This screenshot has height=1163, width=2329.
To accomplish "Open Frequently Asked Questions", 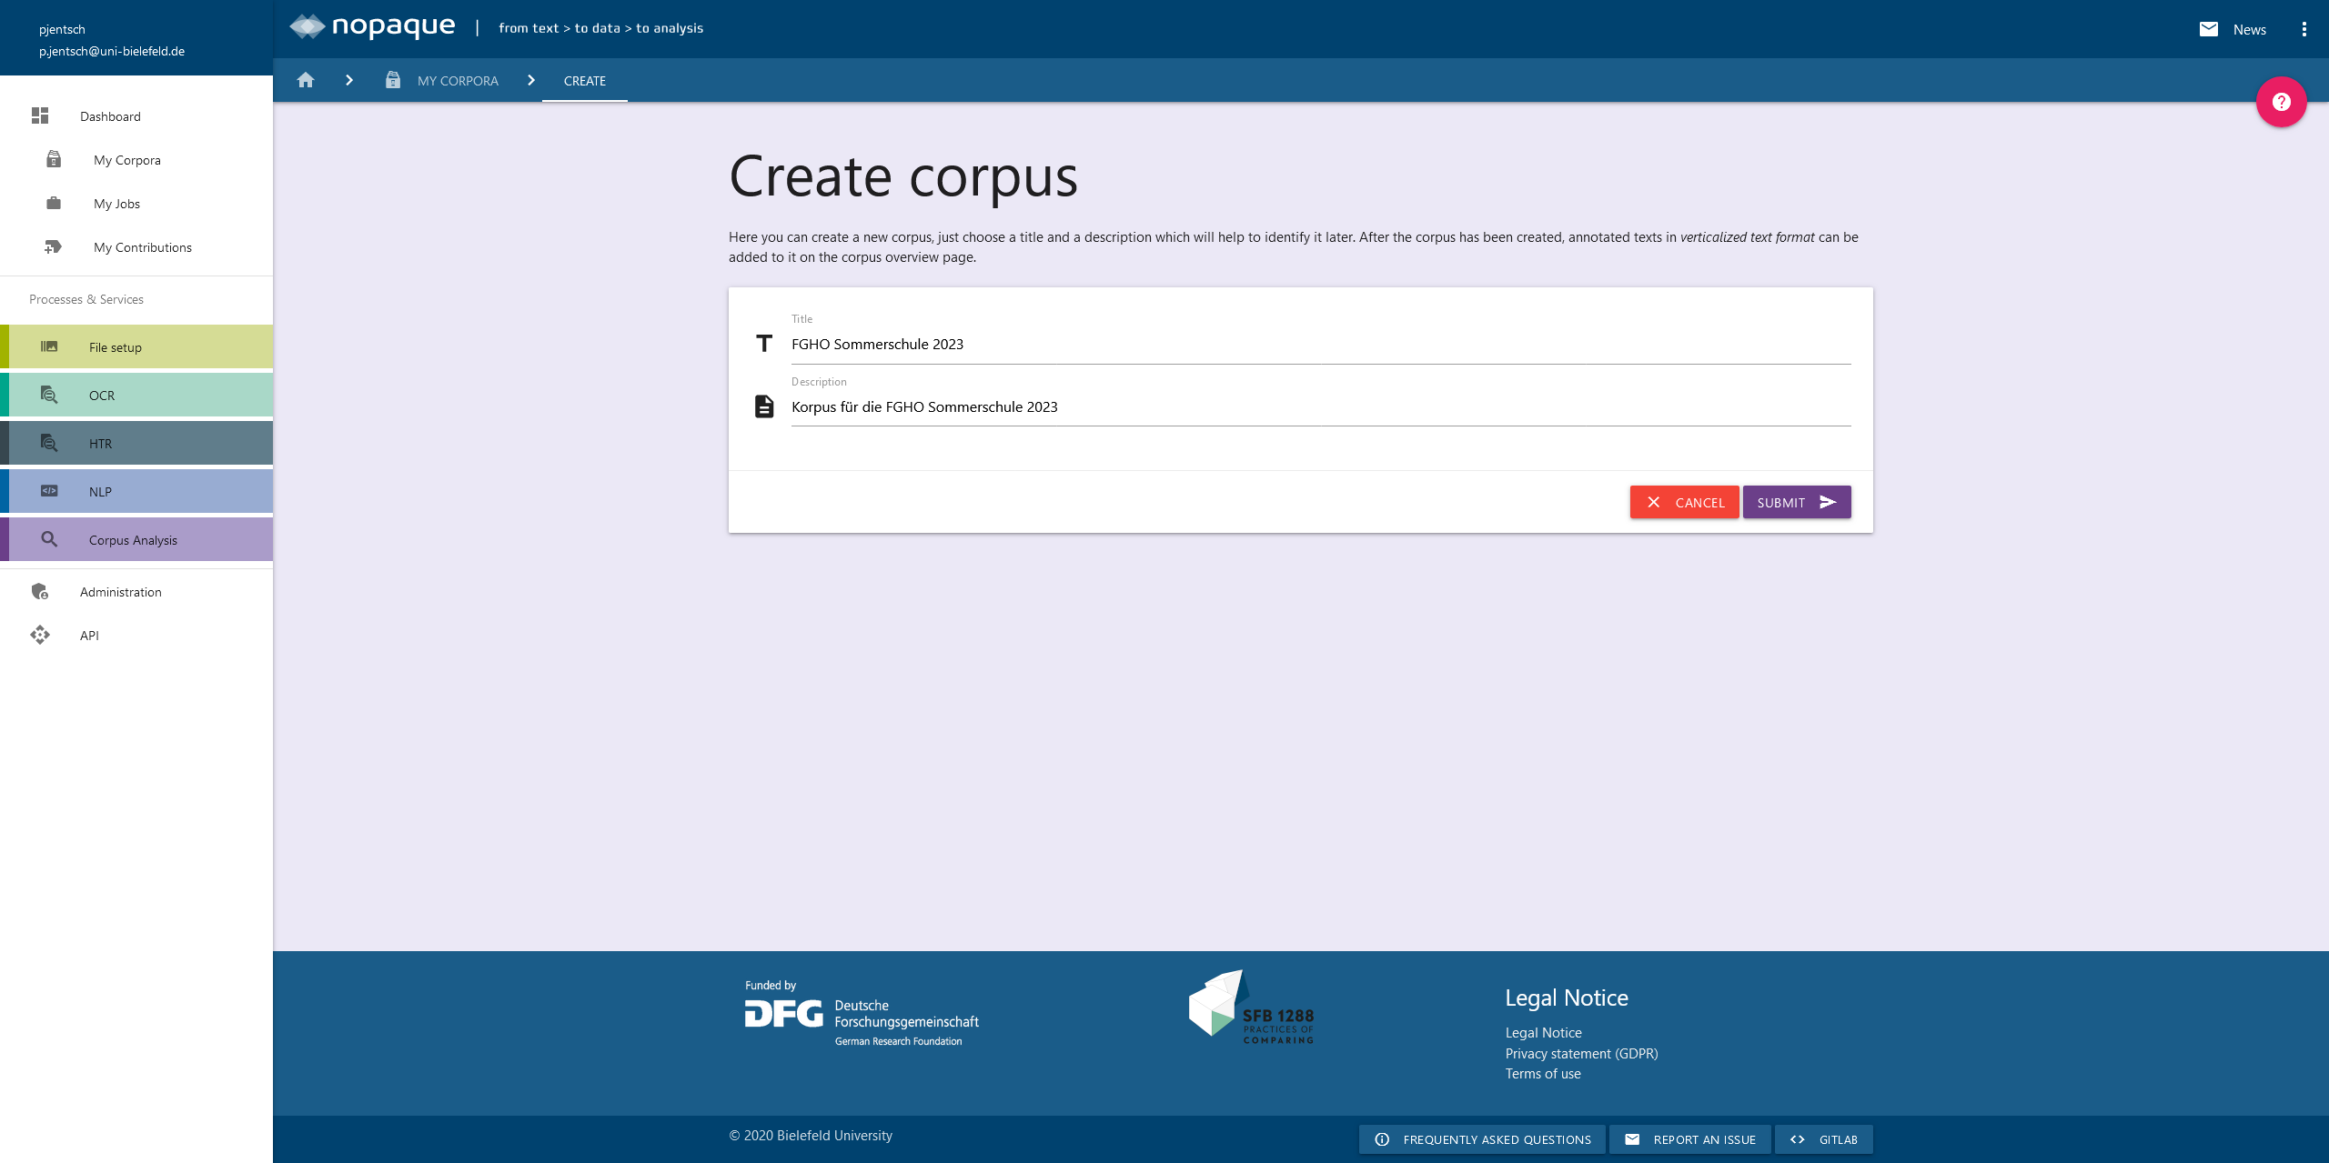I will (1482, 1138).
